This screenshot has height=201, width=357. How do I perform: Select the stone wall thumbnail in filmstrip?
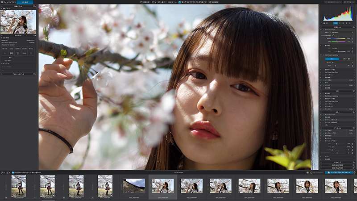pyautogui.click(x=134, y=186)
